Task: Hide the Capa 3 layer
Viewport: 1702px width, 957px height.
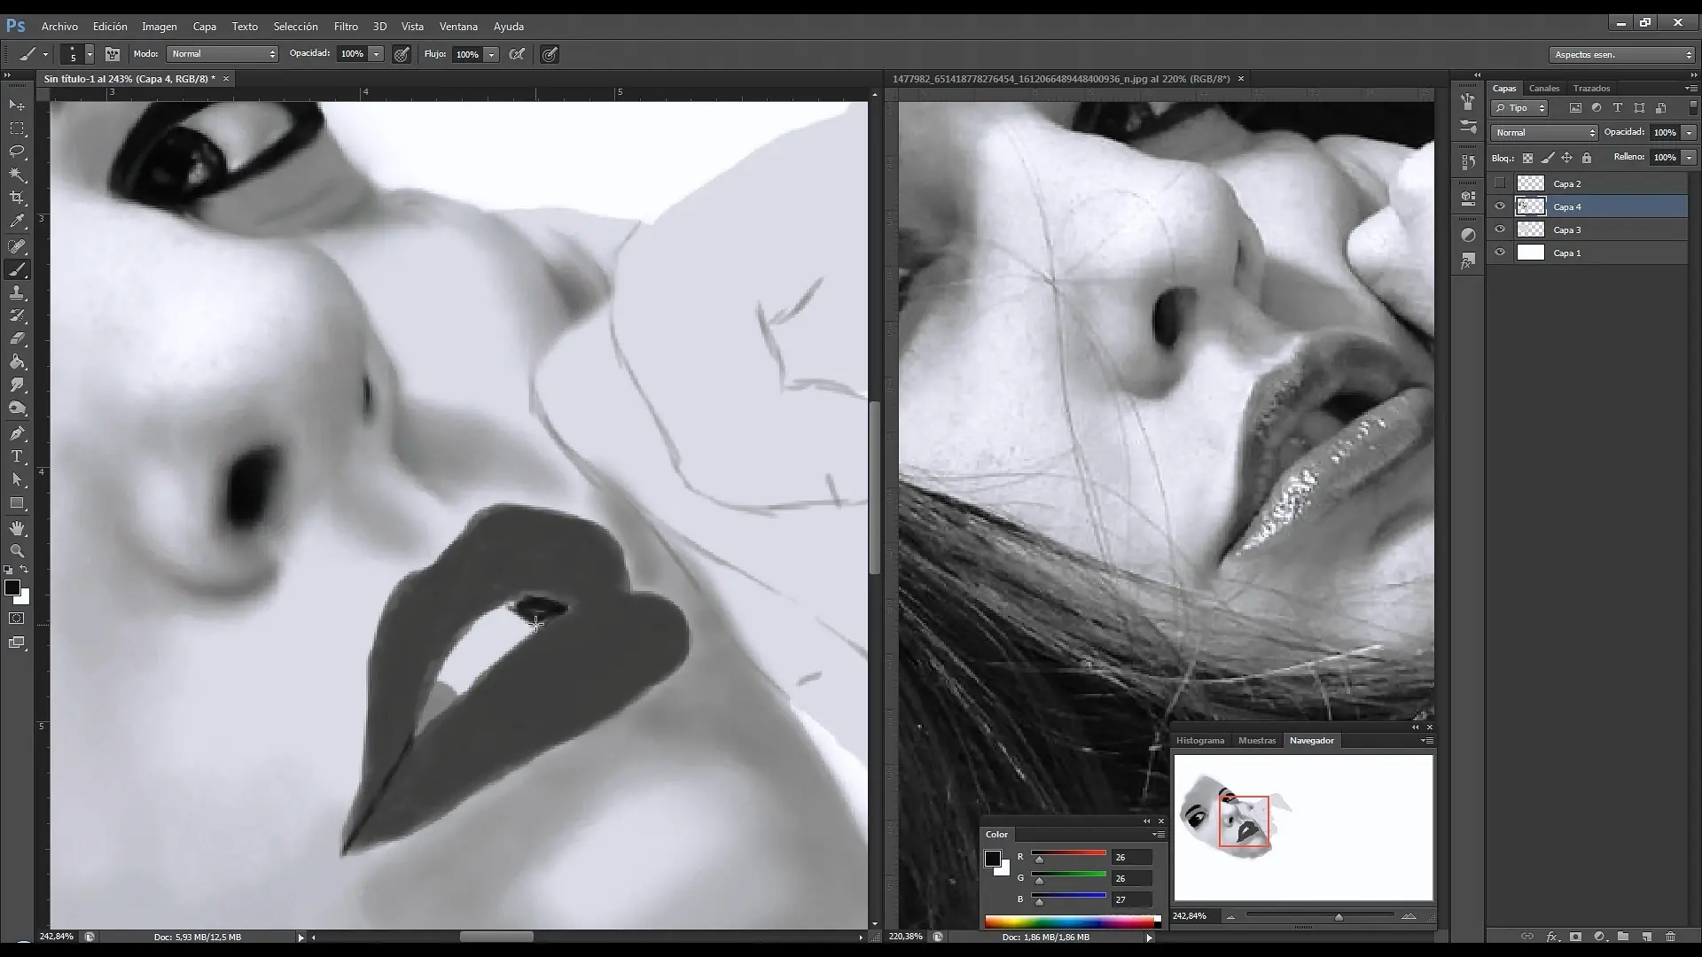Action: click(x=1500, y=230)
